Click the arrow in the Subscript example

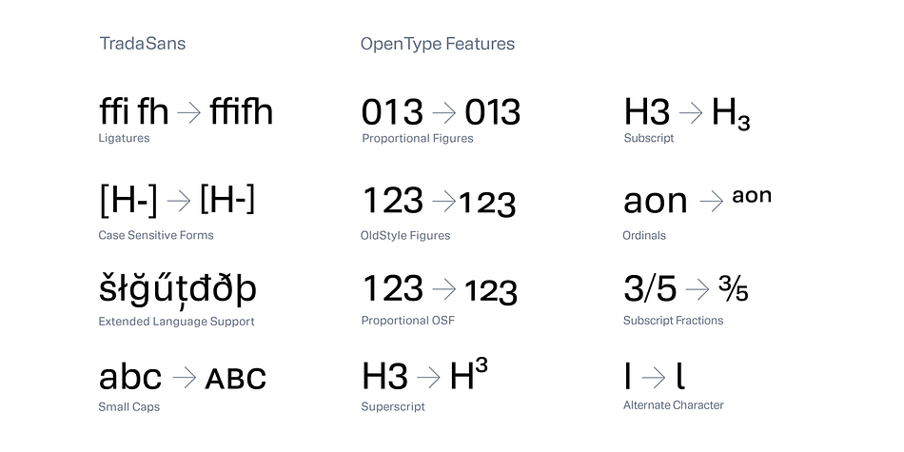tap(691, 112)
